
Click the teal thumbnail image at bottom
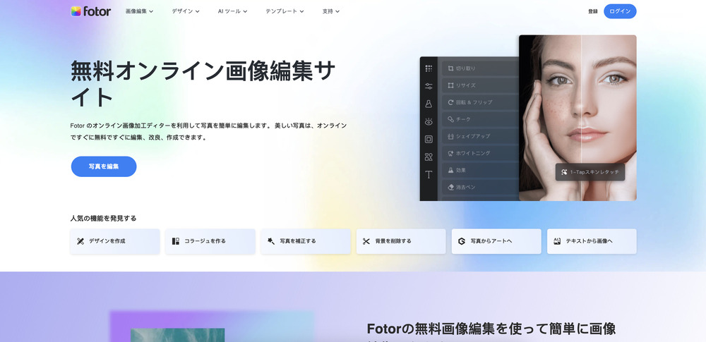coord(177,335)
